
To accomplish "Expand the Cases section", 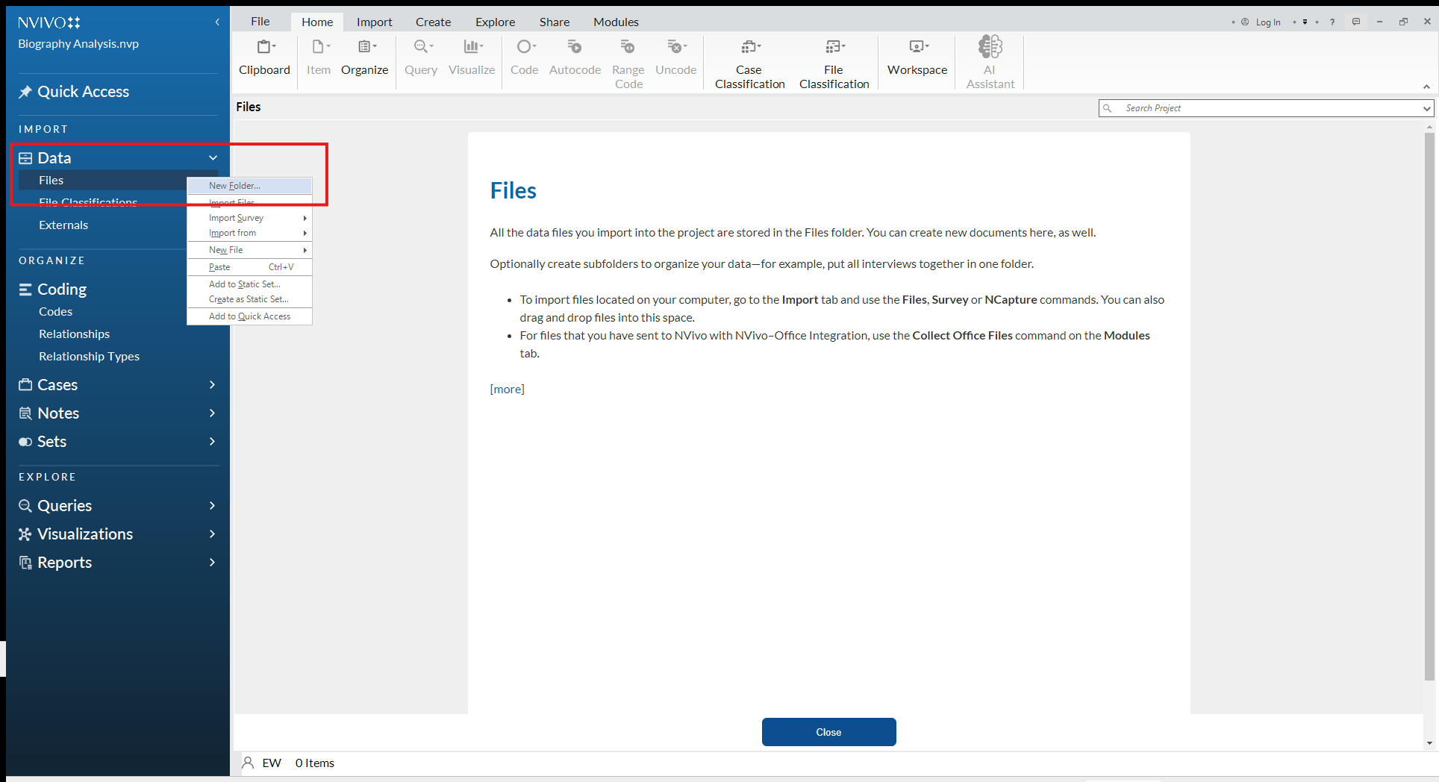I will click(212, 385).
